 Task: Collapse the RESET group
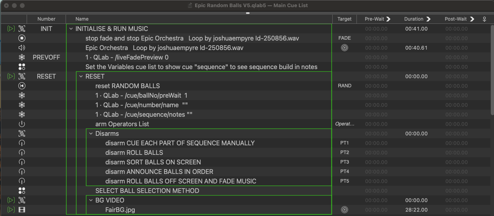tap(81, 76)
